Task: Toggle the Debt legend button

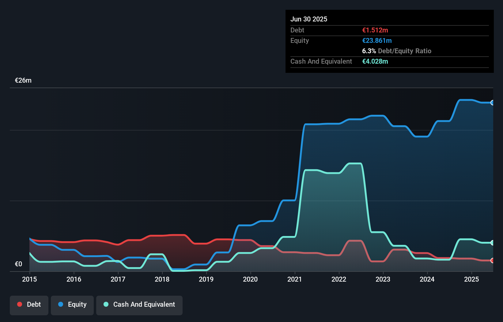Action: (29, 305)
